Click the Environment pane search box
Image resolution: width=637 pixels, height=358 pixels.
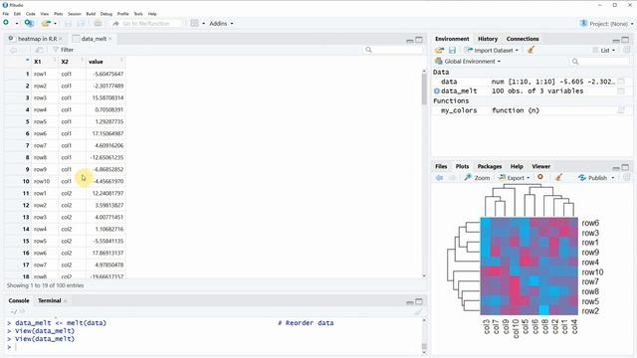point(600,62)
